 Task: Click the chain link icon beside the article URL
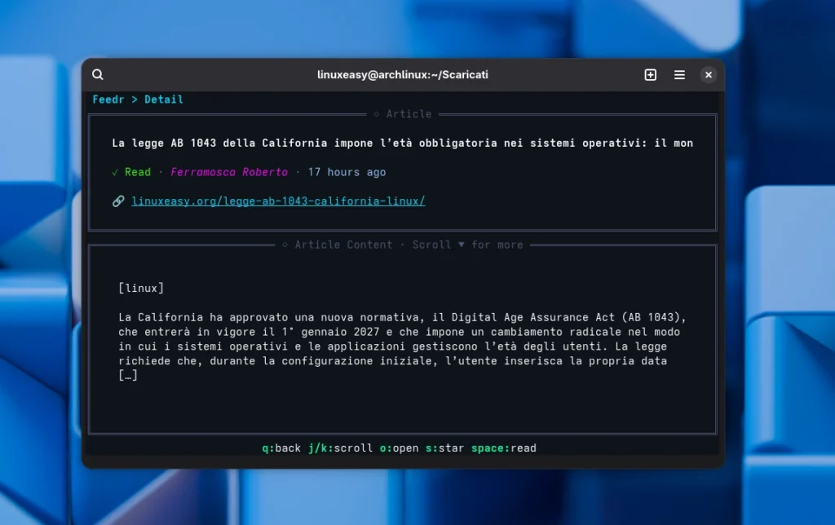[x=119, y=201]
